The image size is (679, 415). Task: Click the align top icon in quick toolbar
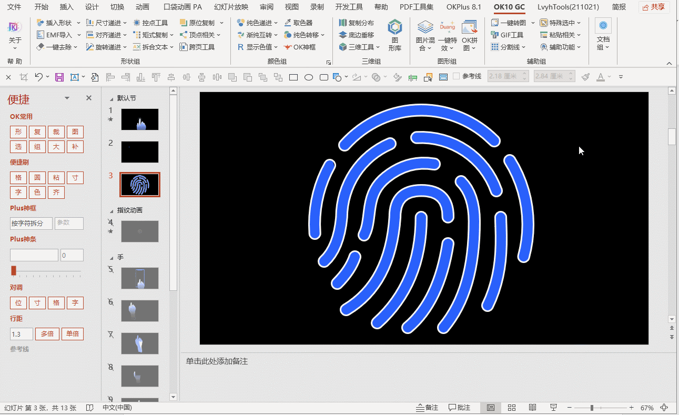pyautogui.click(x=156, y=77)
